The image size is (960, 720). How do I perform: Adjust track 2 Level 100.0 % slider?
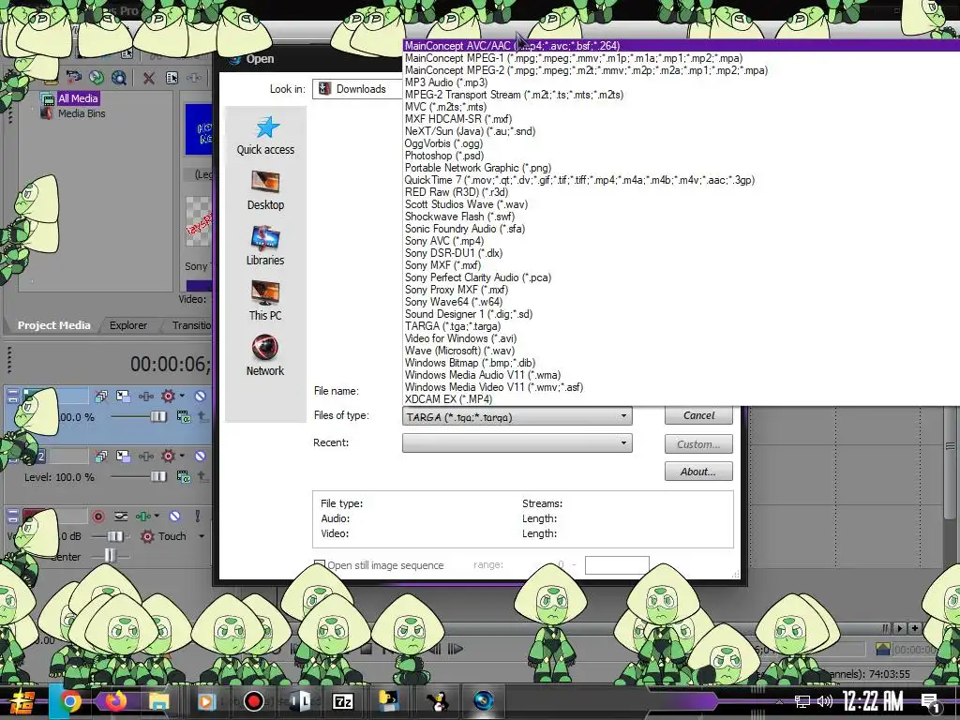click(x=157, y=476)
